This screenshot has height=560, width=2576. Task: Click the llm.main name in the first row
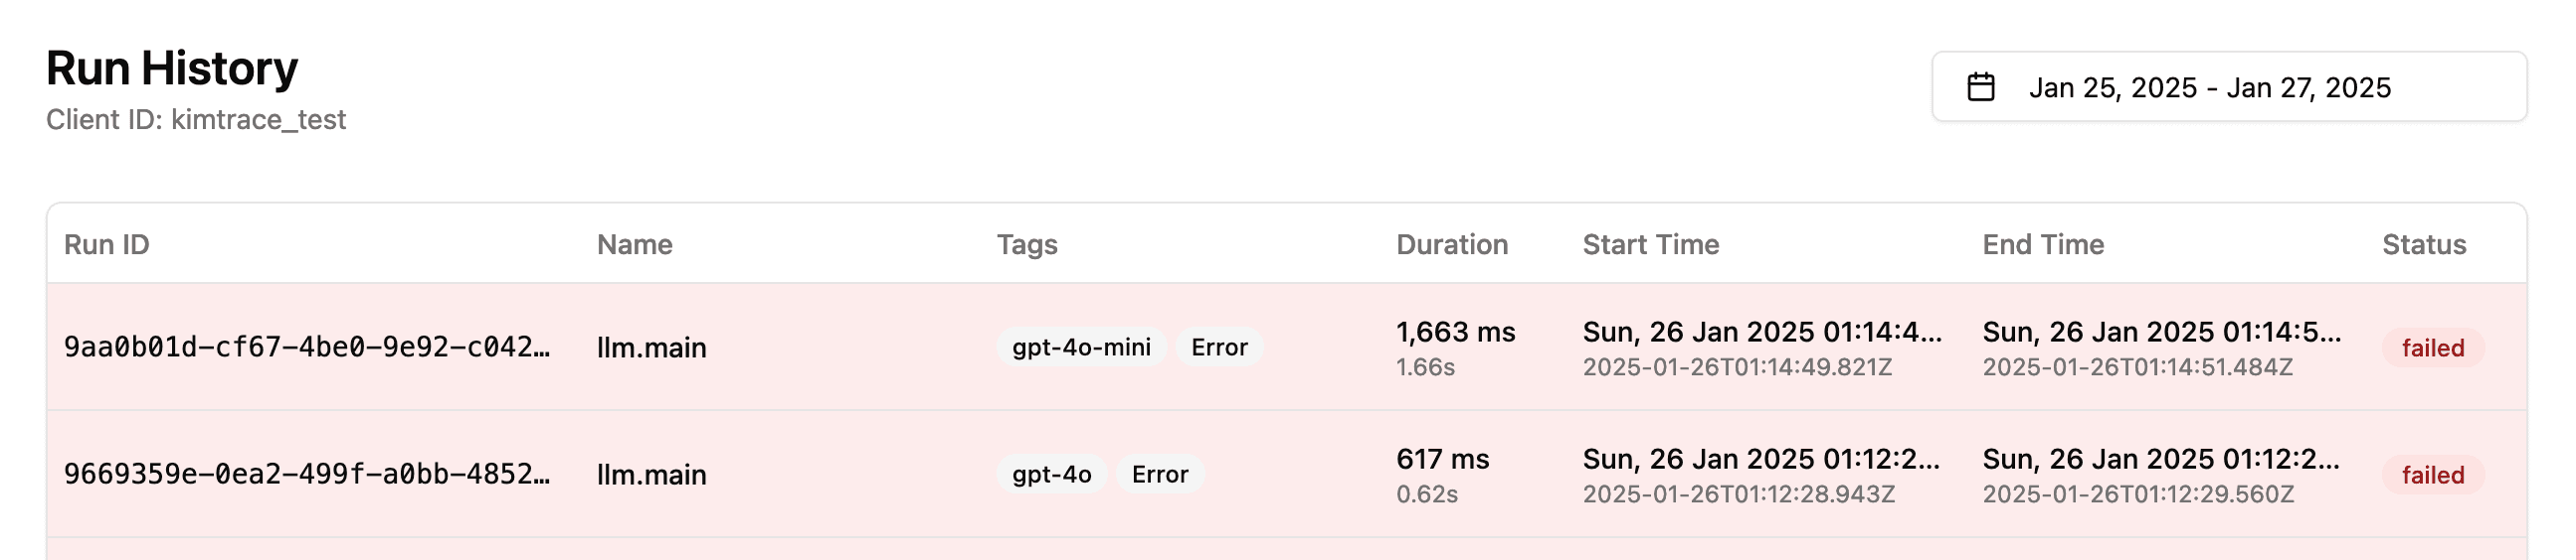(651, 348)
